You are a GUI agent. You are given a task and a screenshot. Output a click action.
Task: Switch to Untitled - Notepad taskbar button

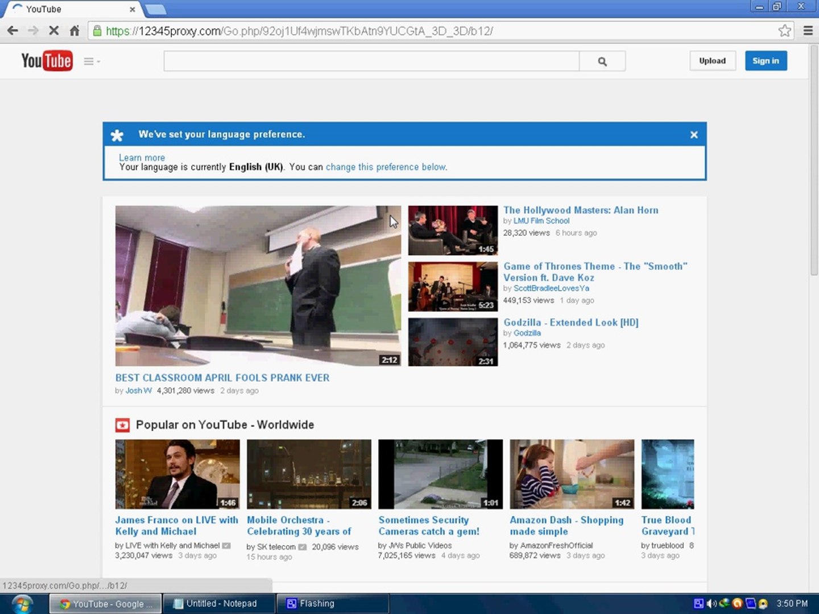[219, 604]
